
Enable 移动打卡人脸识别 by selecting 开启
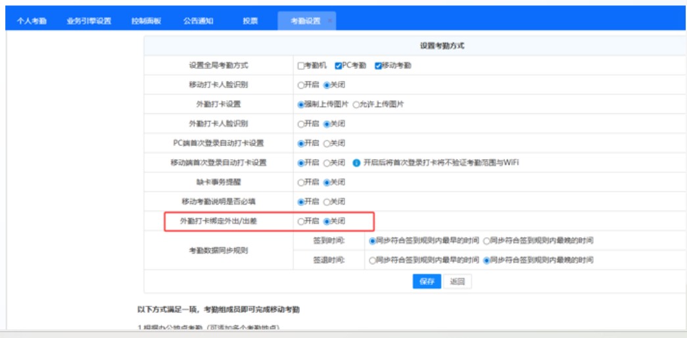[301, 85]
